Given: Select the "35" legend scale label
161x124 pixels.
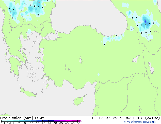Looking at the screenshot, I should pos(61,123).
